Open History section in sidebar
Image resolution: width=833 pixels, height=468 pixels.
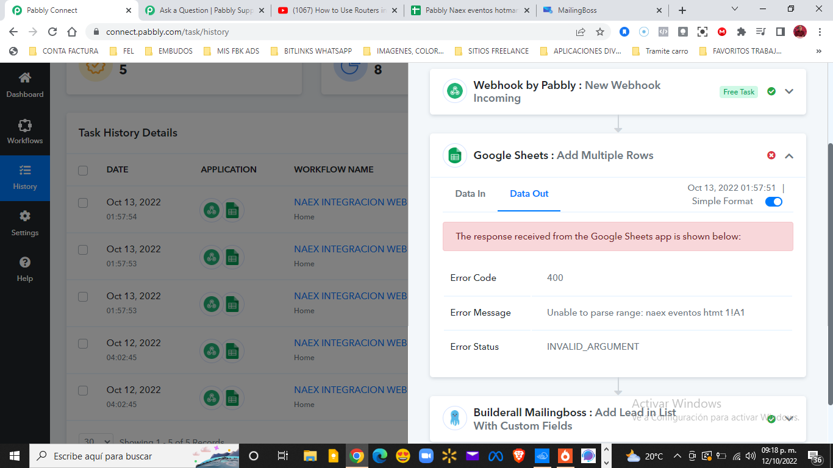point(25,177)
